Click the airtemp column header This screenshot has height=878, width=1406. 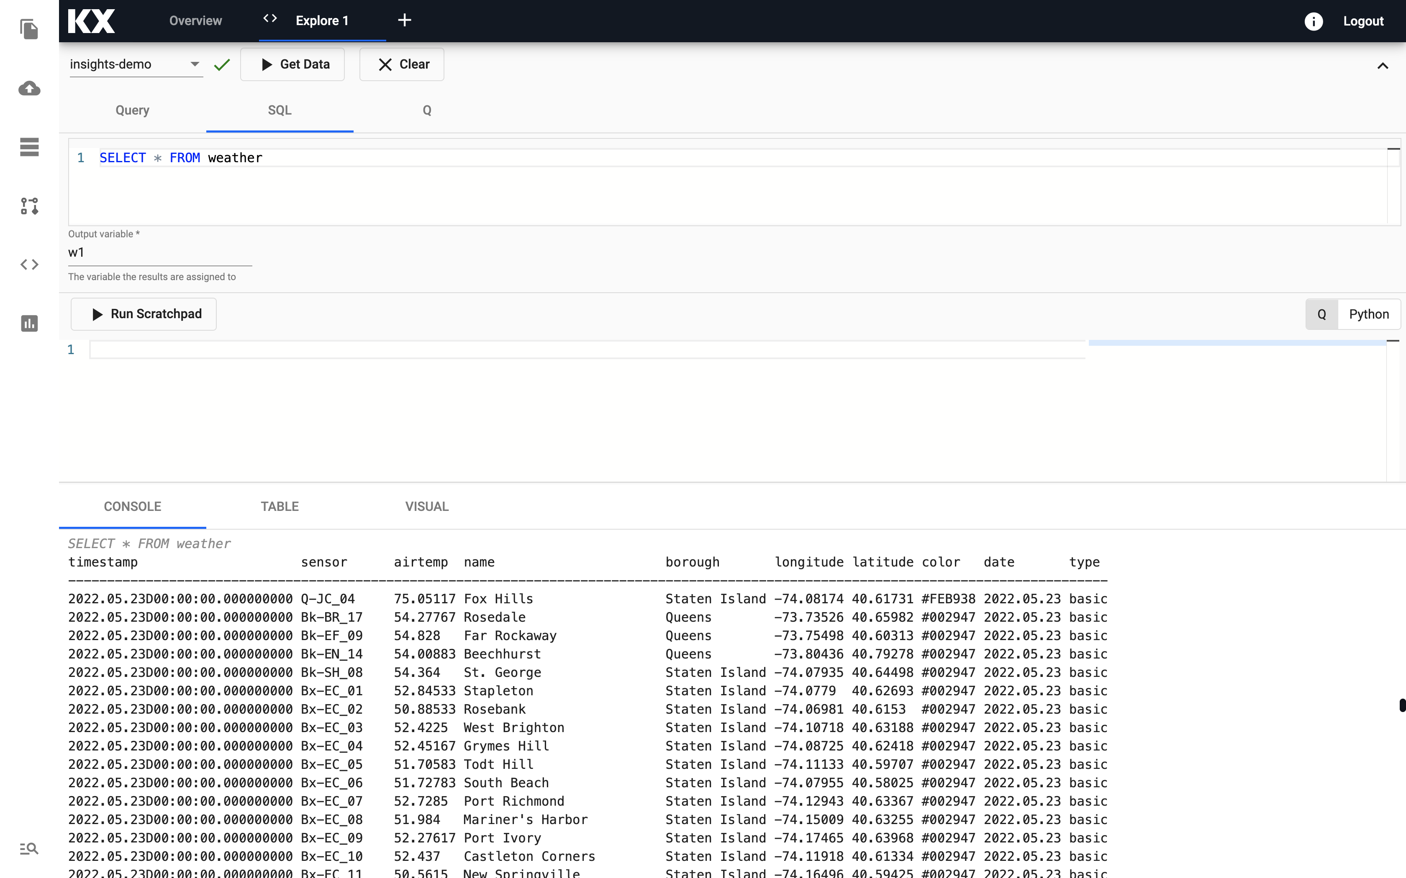[421, 562]
